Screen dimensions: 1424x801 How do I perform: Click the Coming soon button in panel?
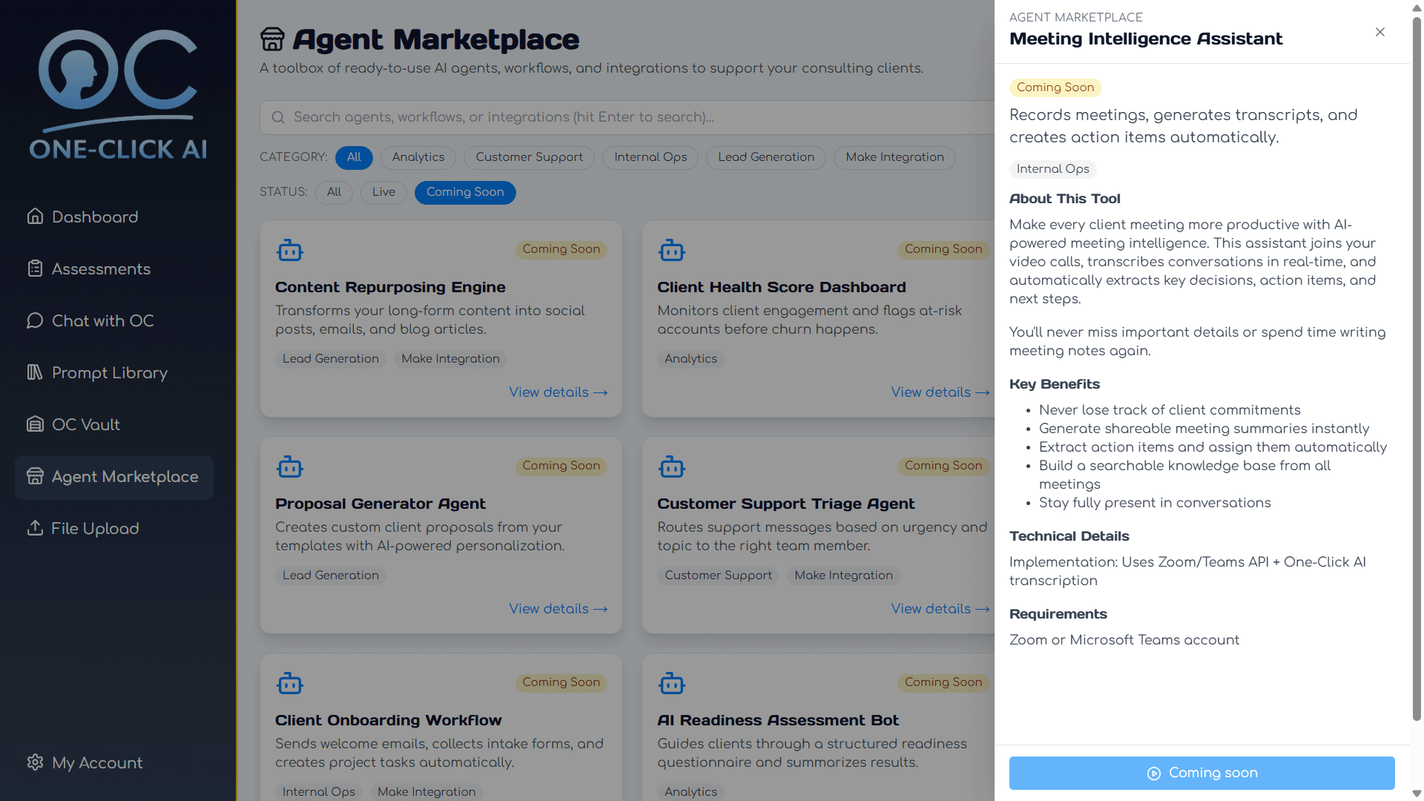click(x=1201, y=773)
